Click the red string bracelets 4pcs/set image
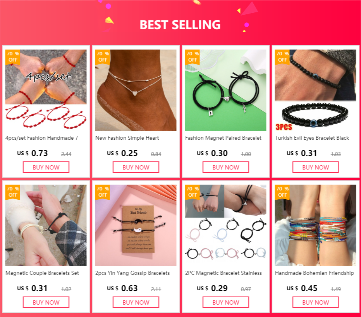Viewport: 361px width, 317px height. 46,90
